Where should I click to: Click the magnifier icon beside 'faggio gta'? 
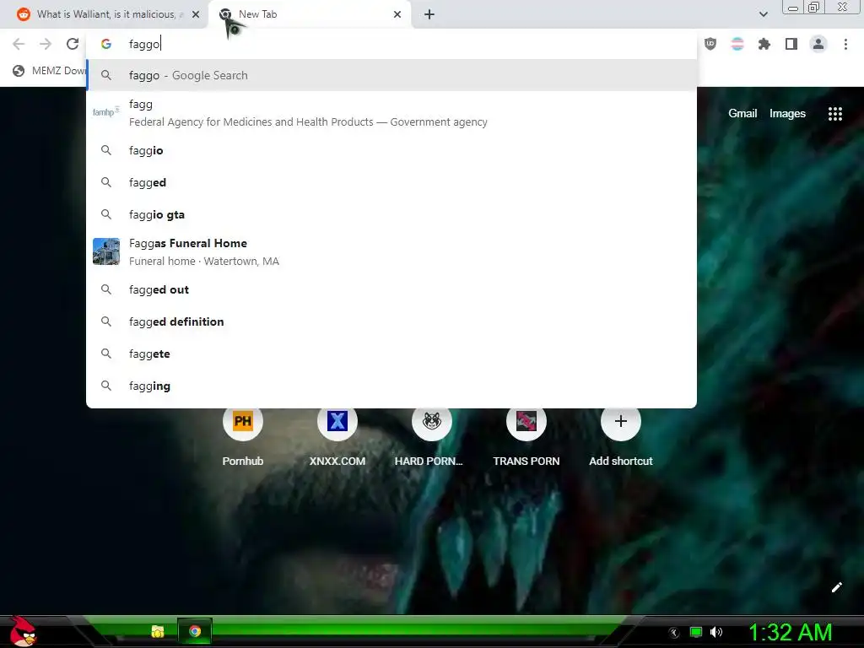[x=105, y=214]
